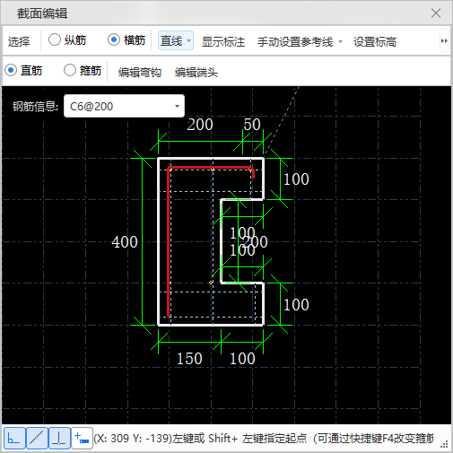
Task: Expand the toolbar overflow arrows
Action: click(x=444, y=41)
